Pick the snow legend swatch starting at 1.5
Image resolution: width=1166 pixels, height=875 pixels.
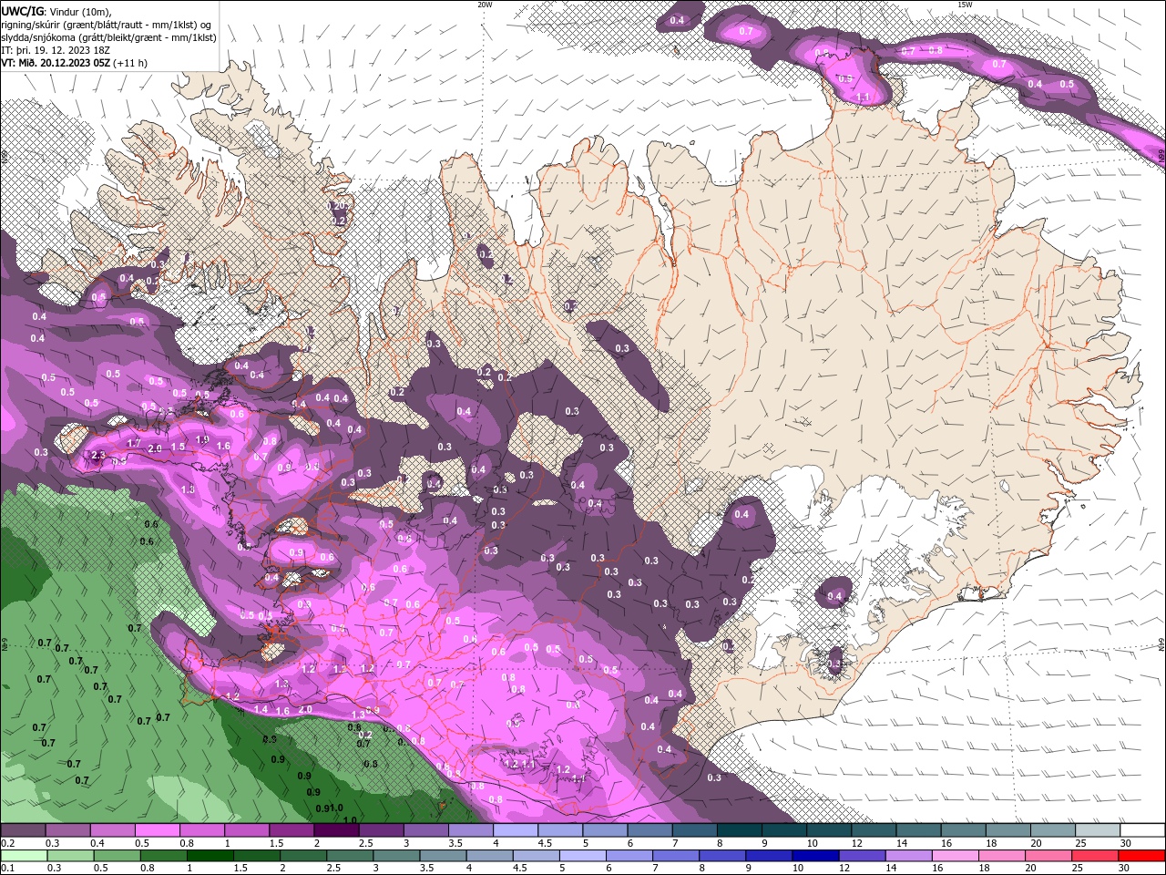[x=291, y=831]
